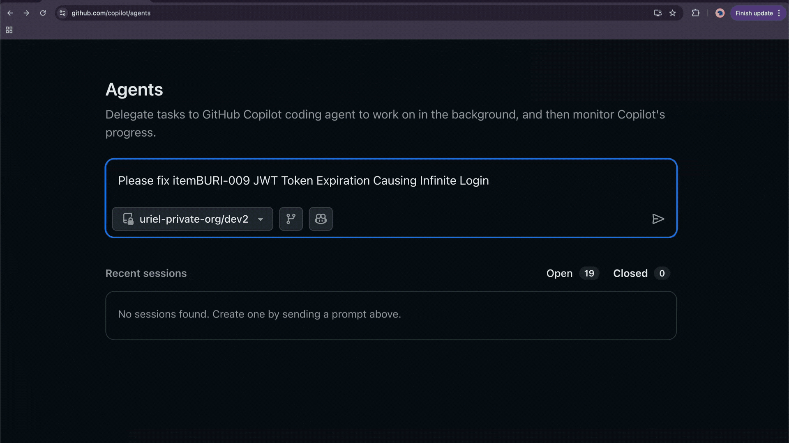
Task: Expand the repository selector chevron
Action: [261, 219]
